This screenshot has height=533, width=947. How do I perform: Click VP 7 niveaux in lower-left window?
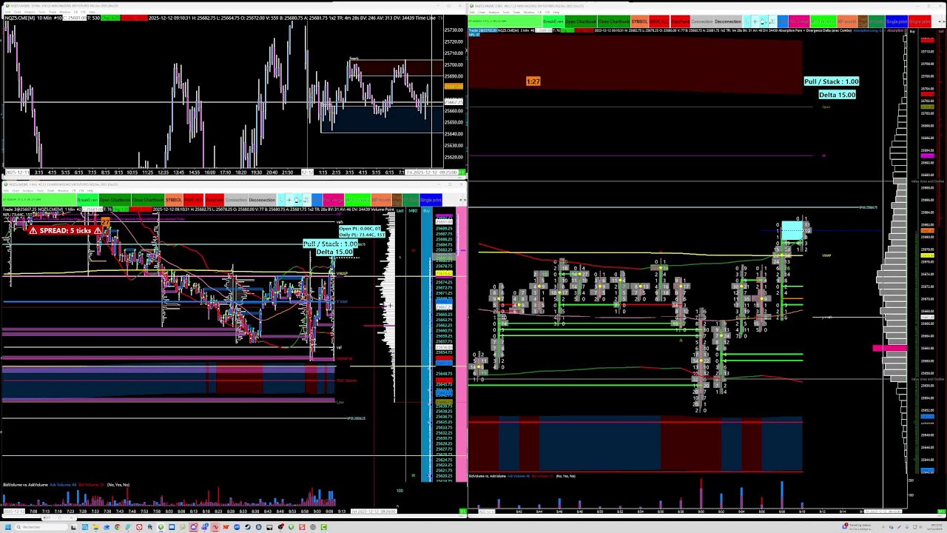(x=357, y=200)
